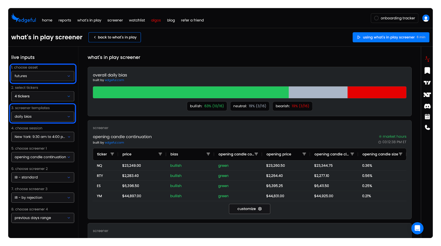Open the choose session New York dropdown
Screen dimensions: 441x246
43,137
